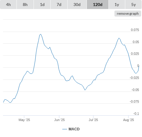142x137 pixels.
Task: Click the Jul '25 axis label
Action: pos(93,120)
